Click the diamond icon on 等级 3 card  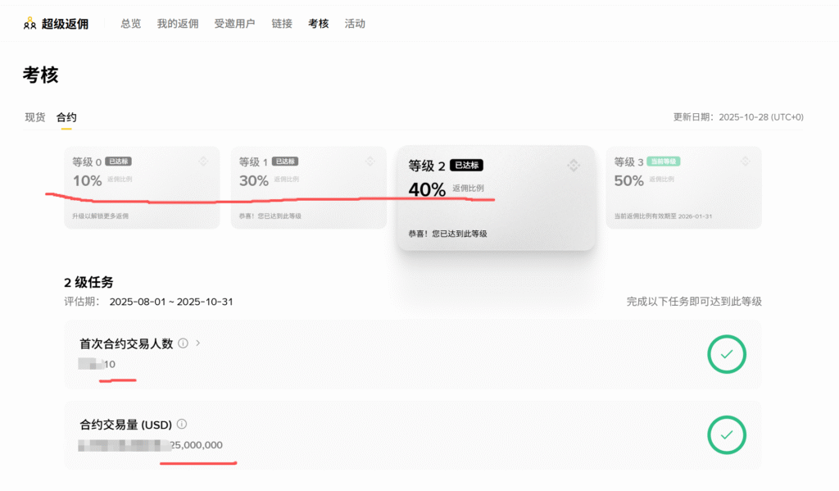click(x=745, y=161)
